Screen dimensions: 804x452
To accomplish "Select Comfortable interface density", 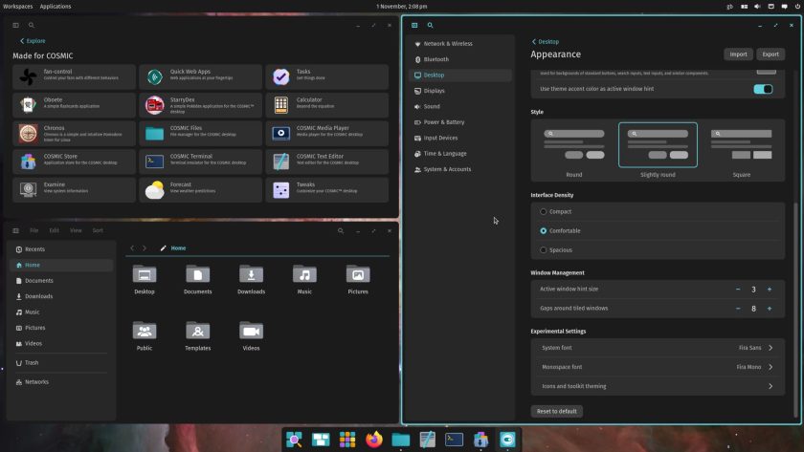I will click(x=543, y=231).
